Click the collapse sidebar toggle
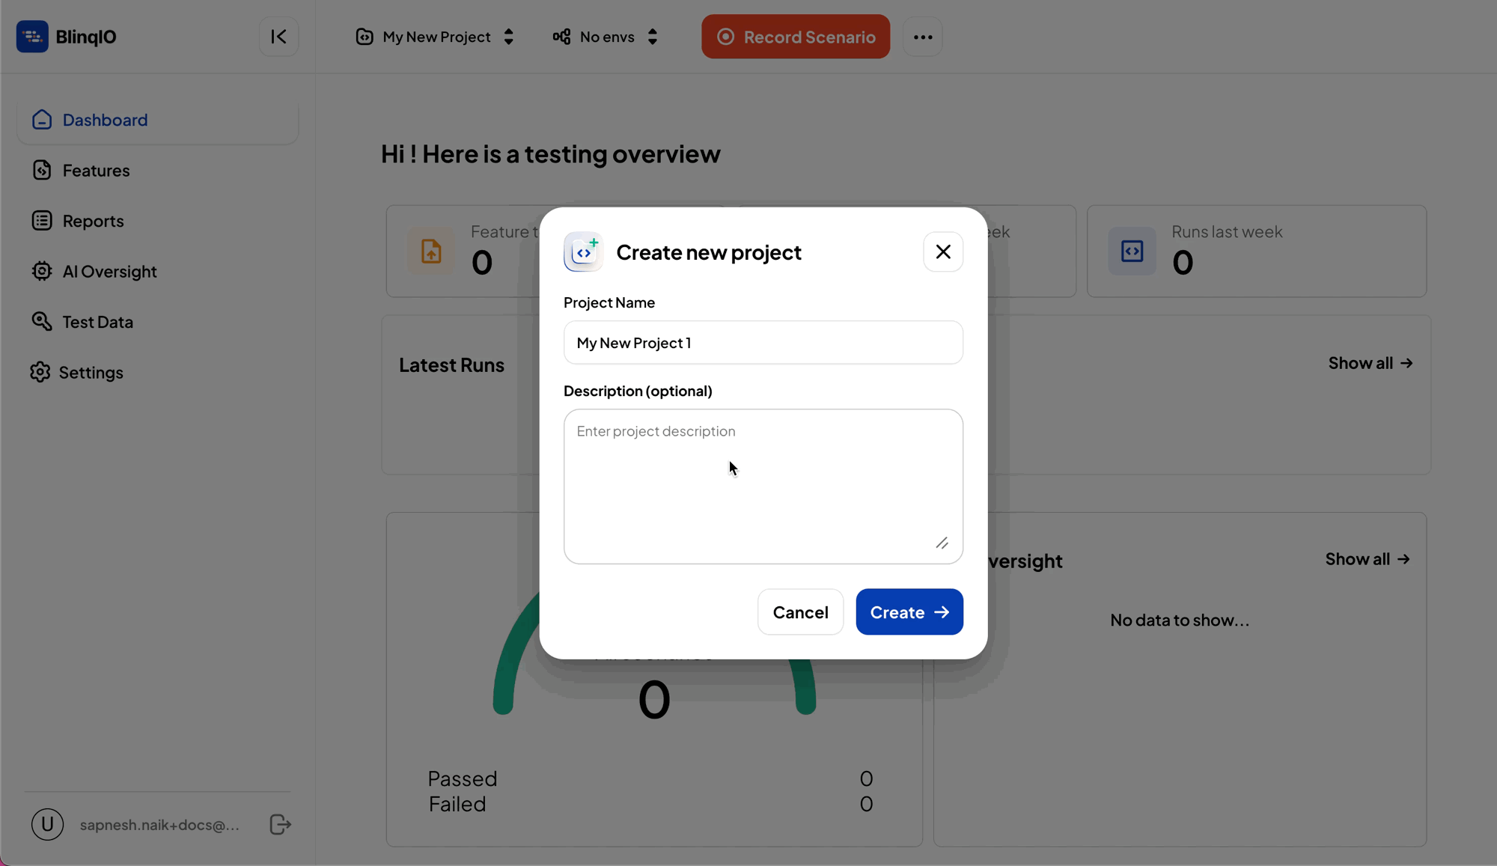The height and width of the screenshot is (866, 1497). pos(278,36)
